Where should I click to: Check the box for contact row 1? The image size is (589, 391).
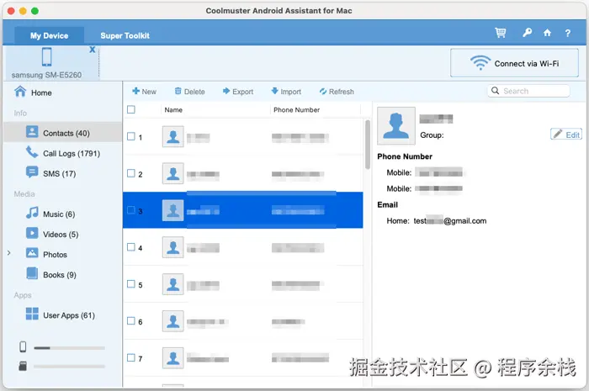130,136
